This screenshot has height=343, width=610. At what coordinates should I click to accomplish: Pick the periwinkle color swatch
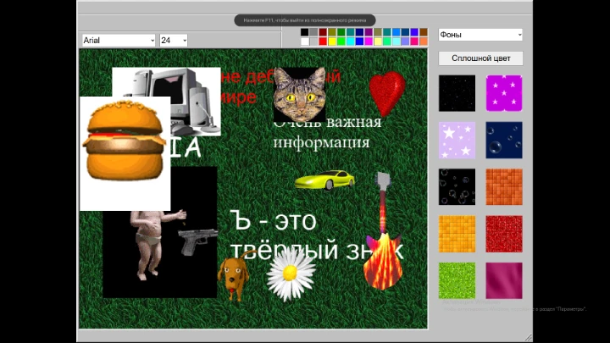pos(405,41)
